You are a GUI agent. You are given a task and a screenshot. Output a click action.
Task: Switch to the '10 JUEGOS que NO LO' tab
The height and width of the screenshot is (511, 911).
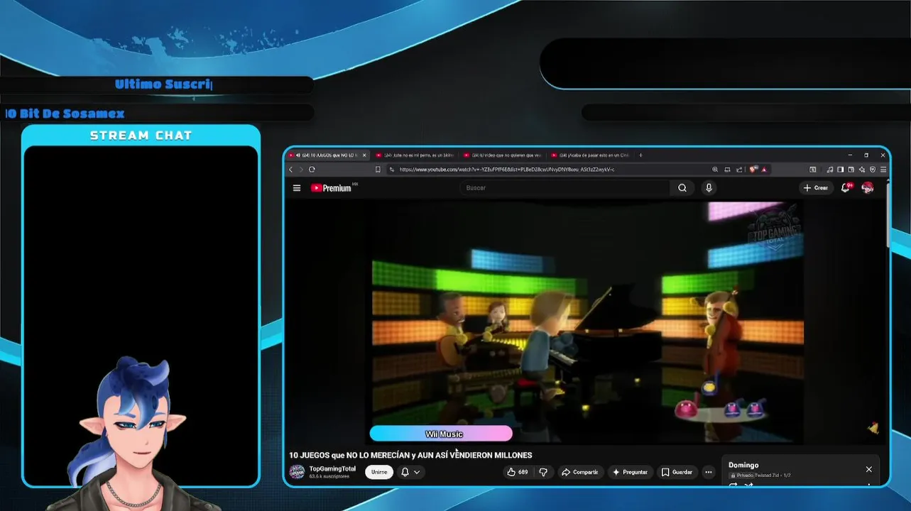(x=327, y=155)
